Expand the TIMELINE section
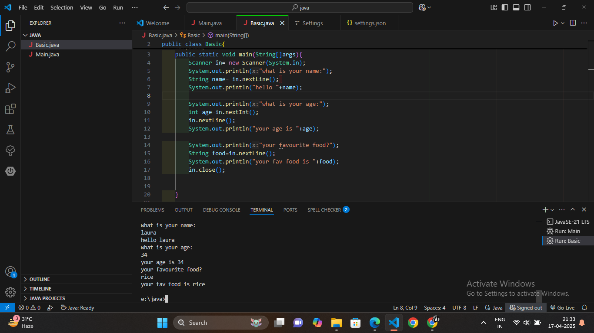This screenshot has width=594, height=333. coord(76,289)
